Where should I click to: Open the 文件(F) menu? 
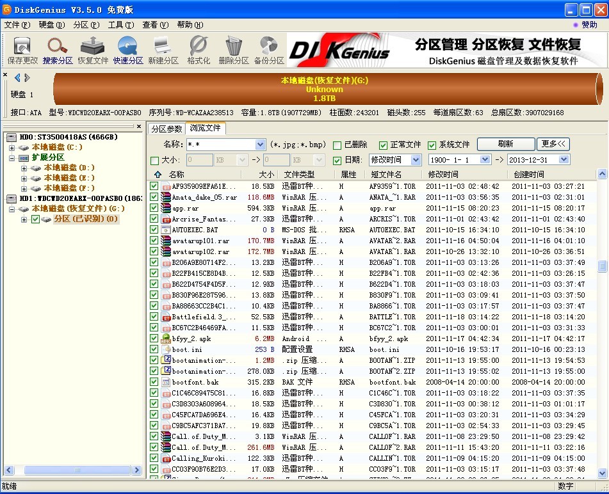(x=17, y=25)
